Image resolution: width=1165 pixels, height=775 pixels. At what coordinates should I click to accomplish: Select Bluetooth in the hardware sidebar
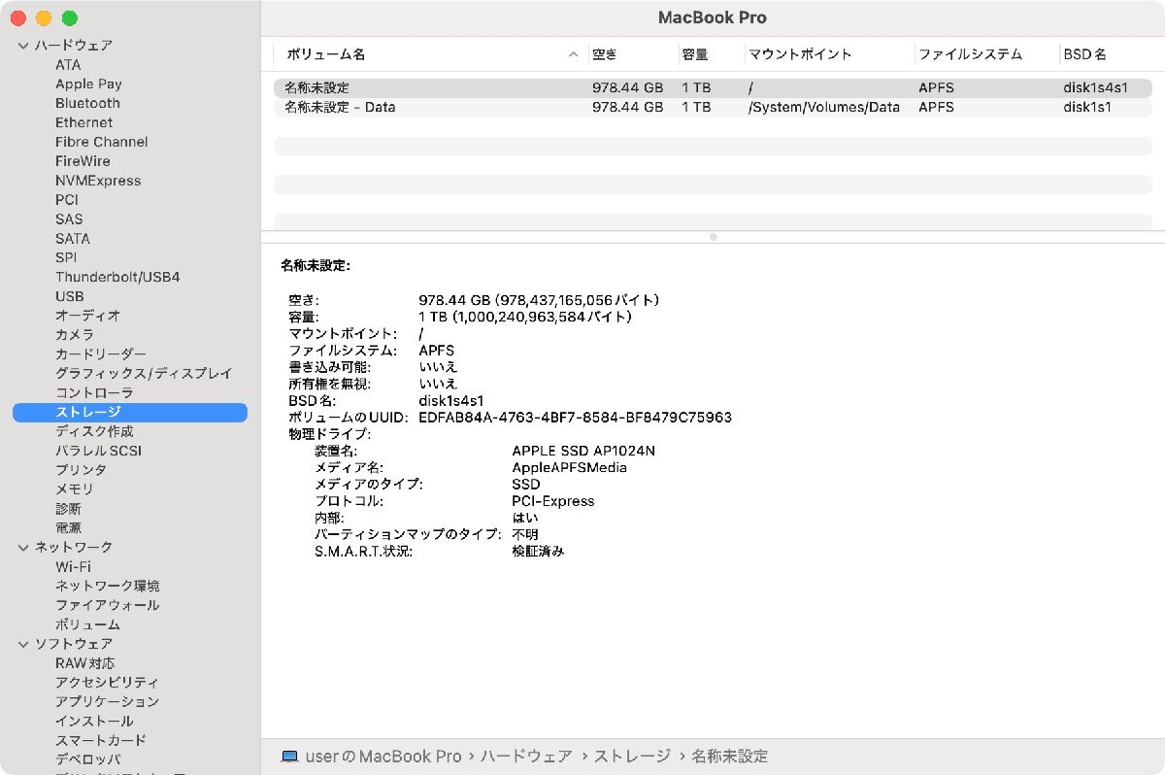(x=87, y=103)
